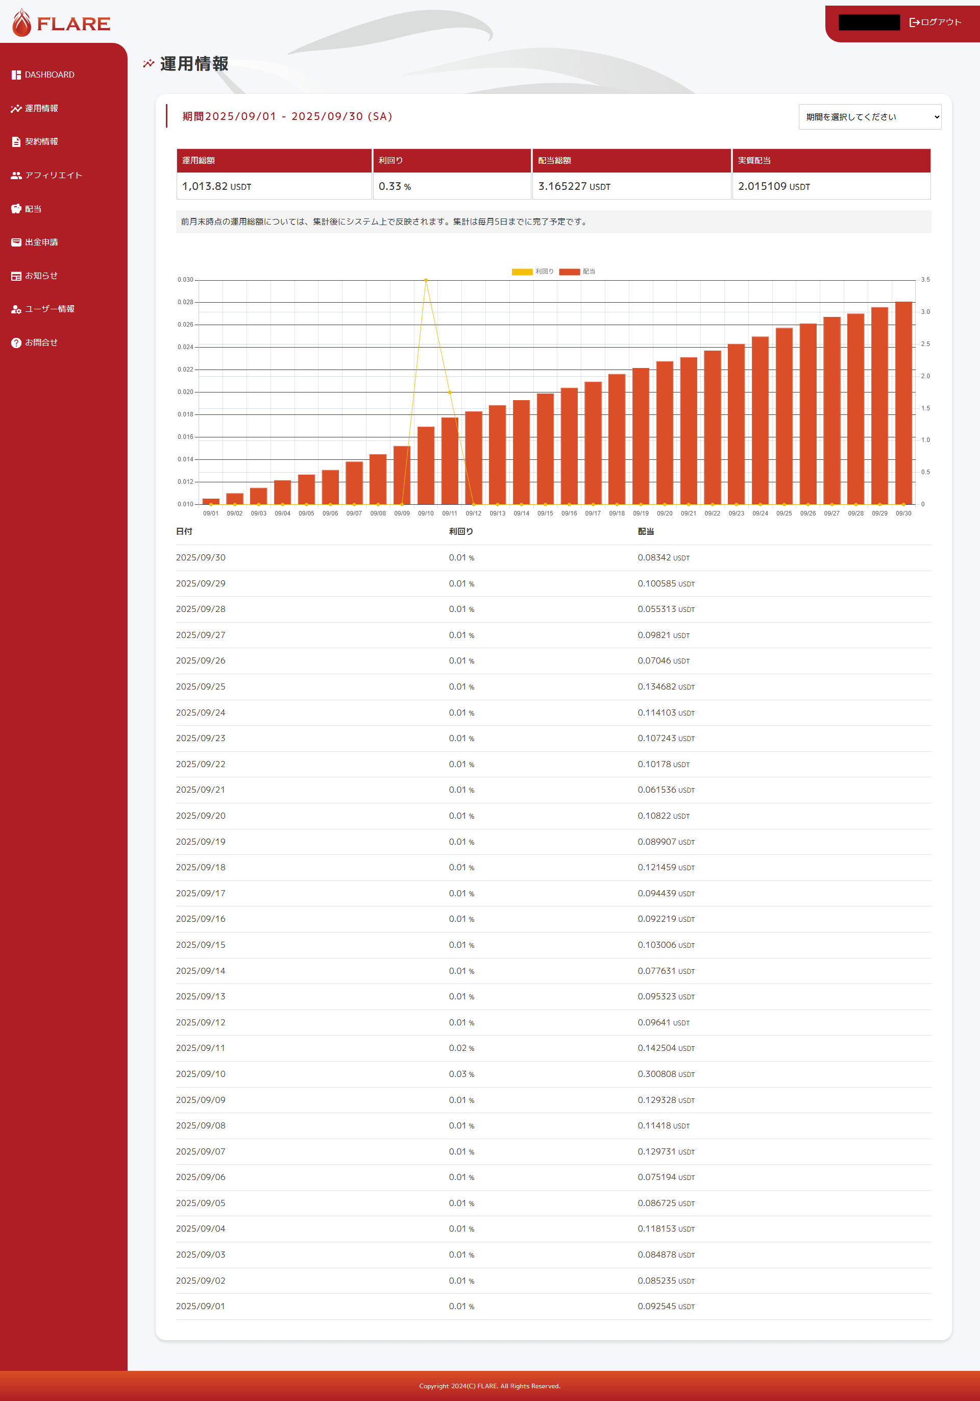
Task: Click the お知らせ news icon
Action: [x=16, y=276]
